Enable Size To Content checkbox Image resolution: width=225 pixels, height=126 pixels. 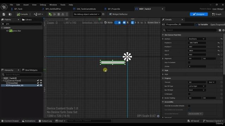(189, 63)
